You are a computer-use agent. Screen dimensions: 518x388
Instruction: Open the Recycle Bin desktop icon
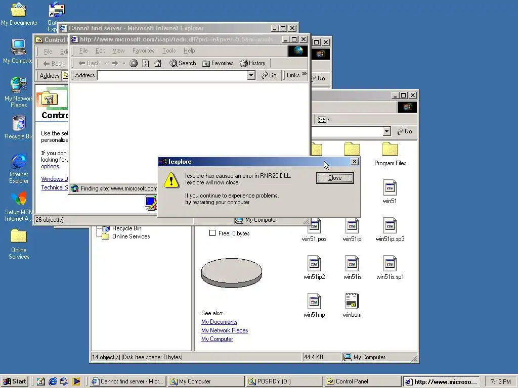click(x=19, y=127)
